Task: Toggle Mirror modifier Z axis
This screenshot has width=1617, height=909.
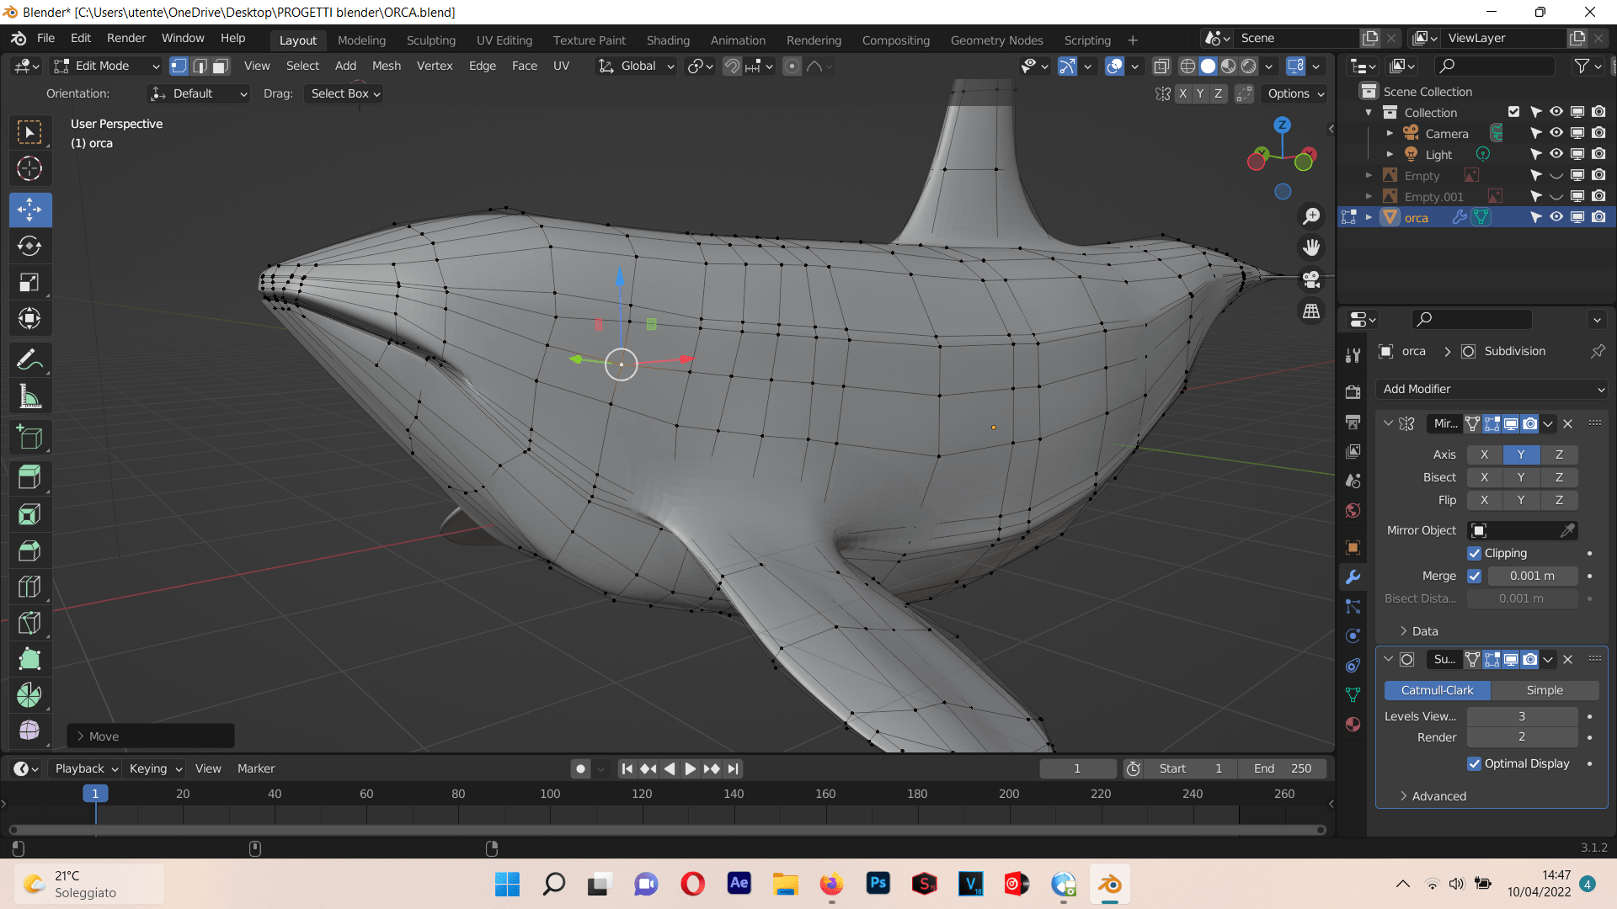Action: click(1559, 454)
